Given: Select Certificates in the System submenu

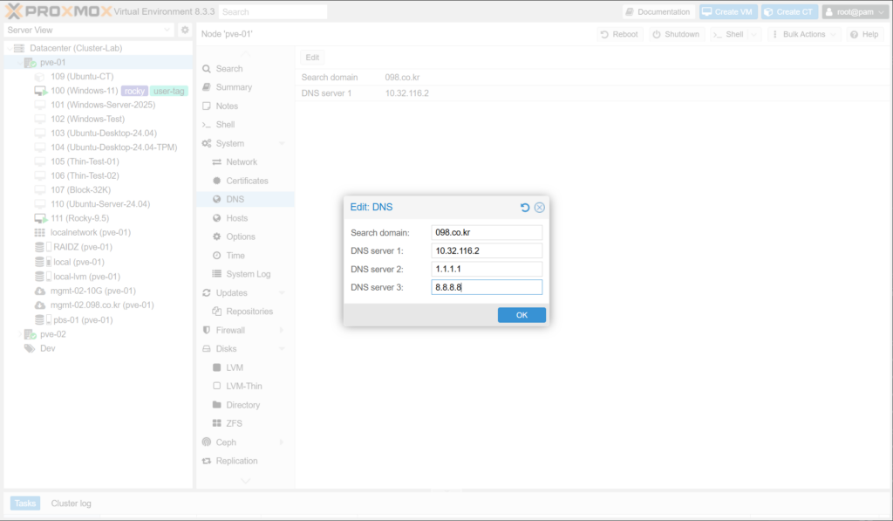Looking at the screenshot, I should [x=247, y=181].
